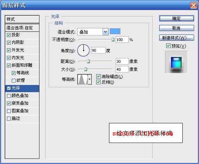The image size is (199, 164).
Task: Click the size field showing 40
Action: tap(122, 69)
